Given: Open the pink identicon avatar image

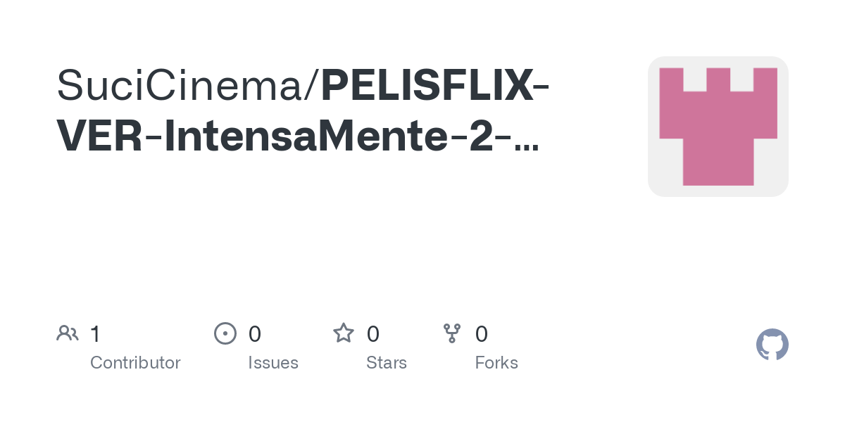Looking at the screenshot, I should (x=718, y=127).
